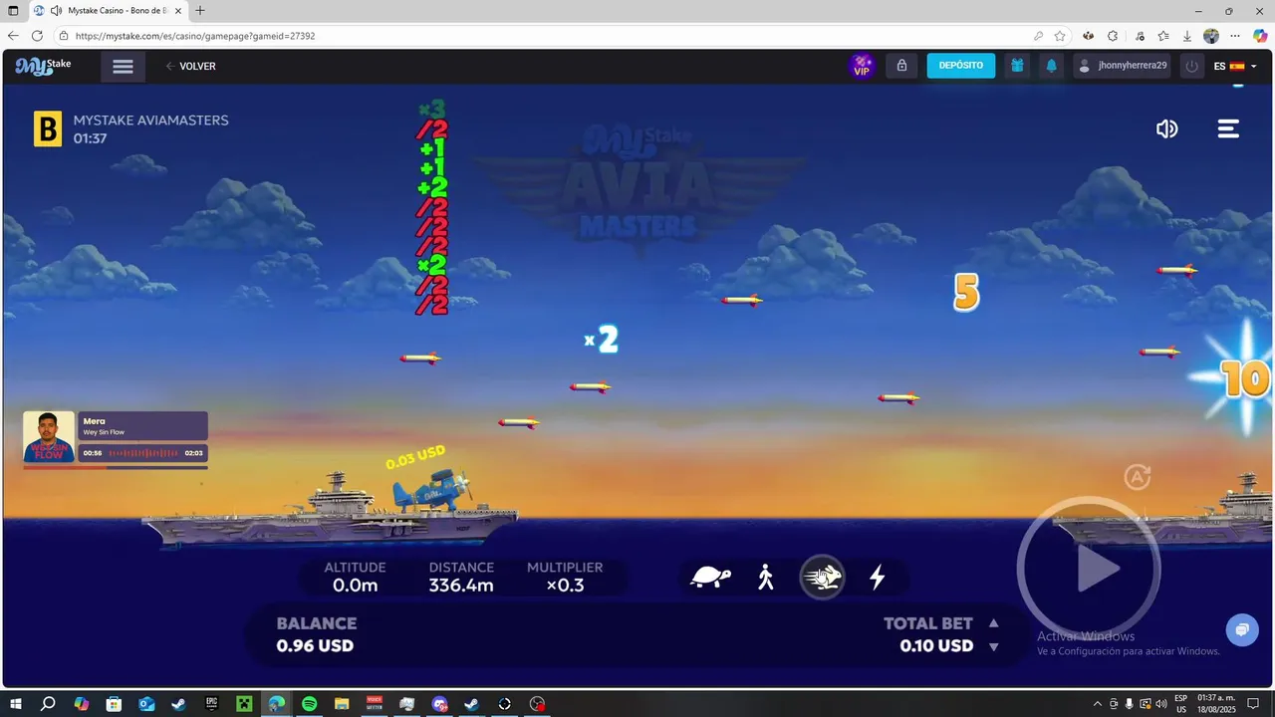The width and height of the screenshot is (1275, 717).
Task: Select turtle slow speed
Action: (711, 578)
